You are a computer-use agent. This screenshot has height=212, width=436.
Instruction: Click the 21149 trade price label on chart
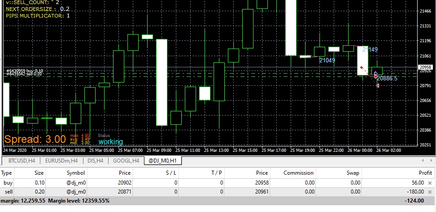click(370, 49)
